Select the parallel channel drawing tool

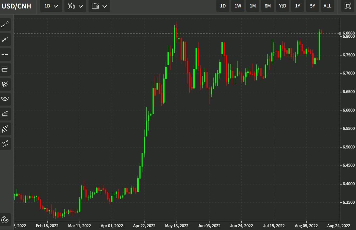[x=5, y=129]
